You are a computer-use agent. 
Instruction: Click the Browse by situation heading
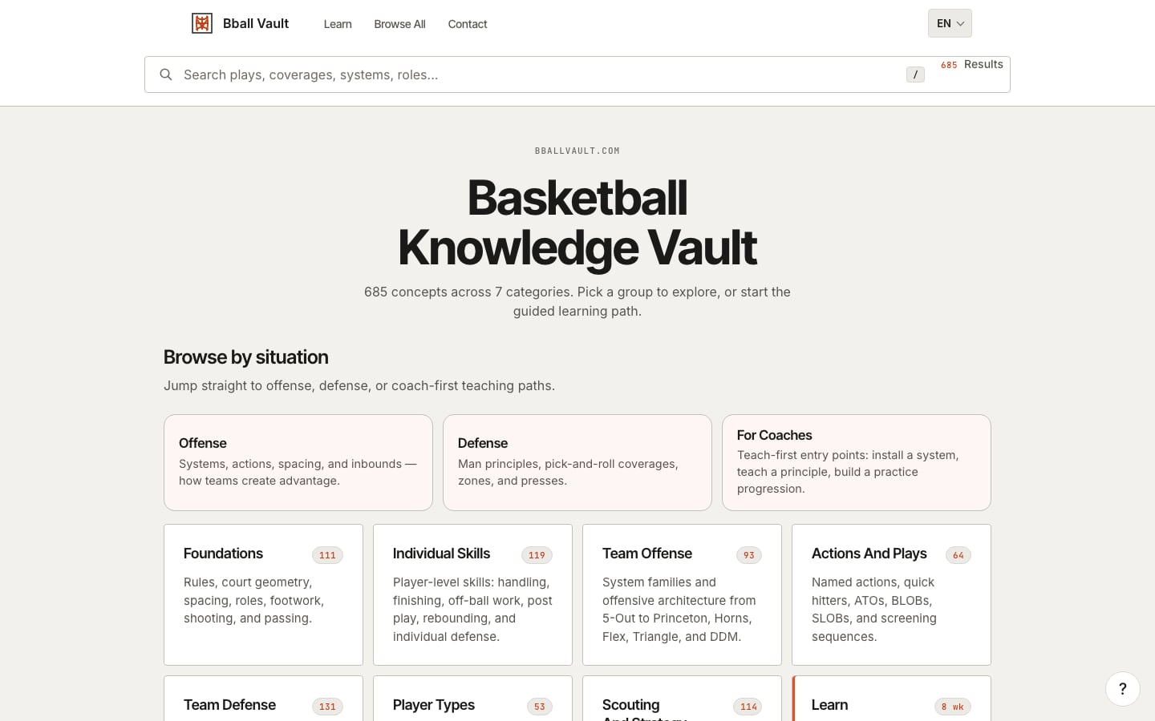pos(246,357)
